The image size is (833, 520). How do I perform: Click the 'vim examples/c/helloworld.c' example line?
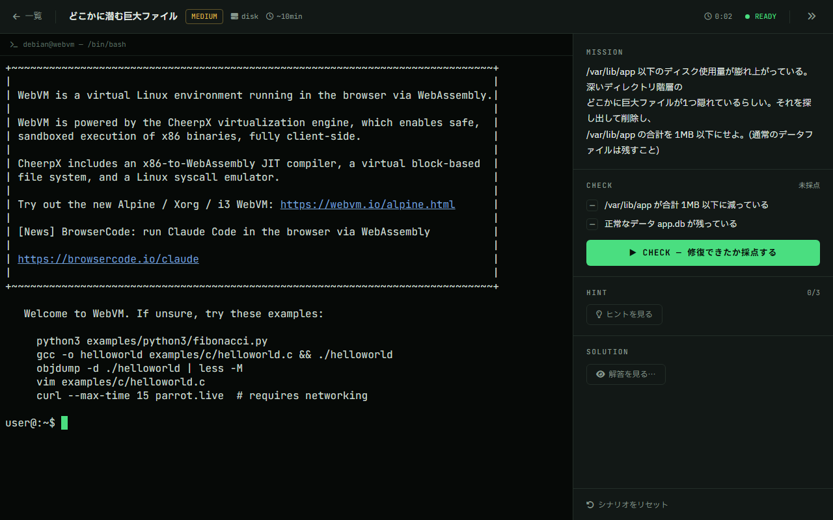tap(120, 382)
